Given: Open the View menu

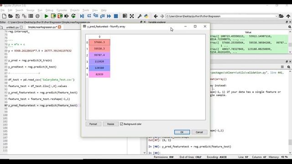Looking at the screenshot, I should tap(95, 10).
